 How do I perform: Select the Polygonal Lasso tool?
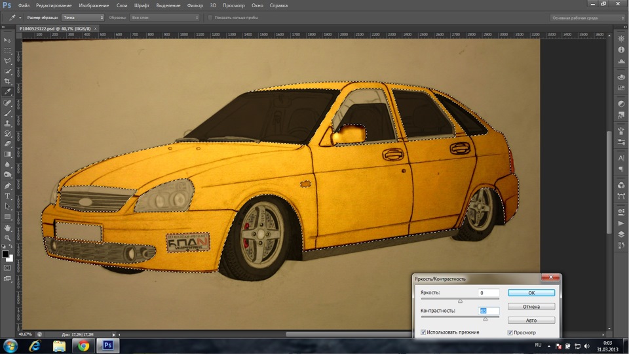(7, 61)
